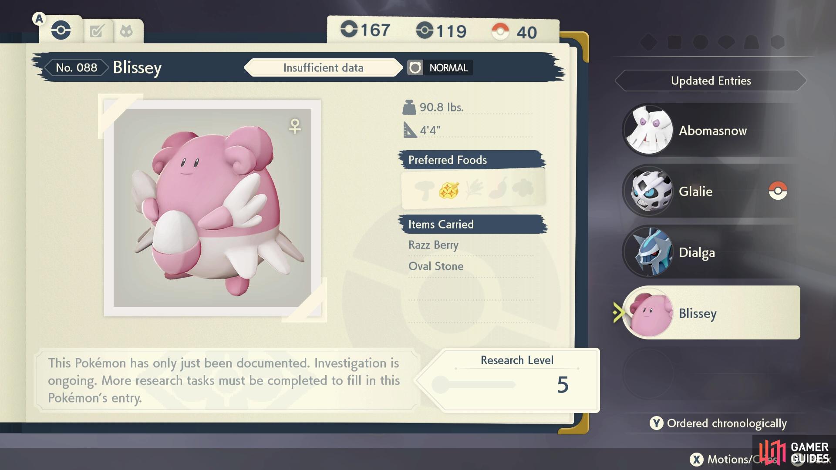Viewport: 836px width, 470px height.
Task: Select the Normal type icon
Action: tap(415, 67)
